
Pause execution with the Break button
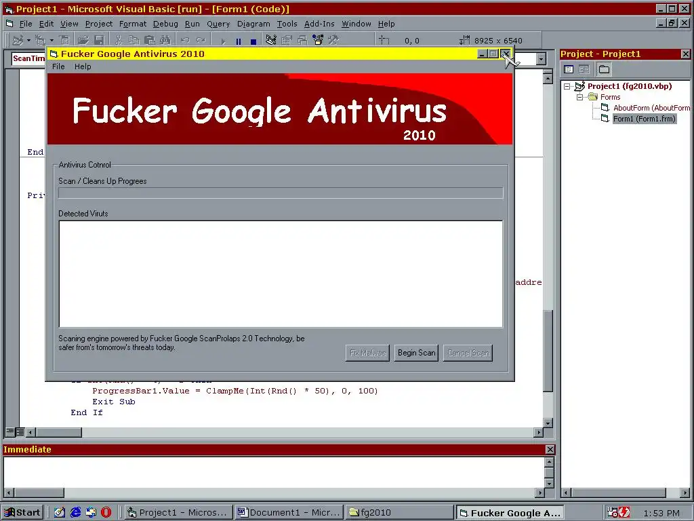click(x=239, y=41)
